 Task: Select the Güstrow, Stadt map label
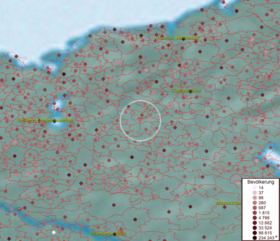coord(185,90)
